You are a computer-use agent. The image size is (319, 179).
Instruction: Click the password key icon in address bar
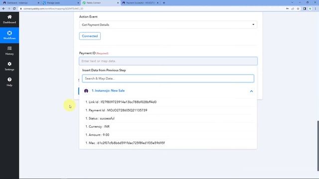click(x=287, y=9)
